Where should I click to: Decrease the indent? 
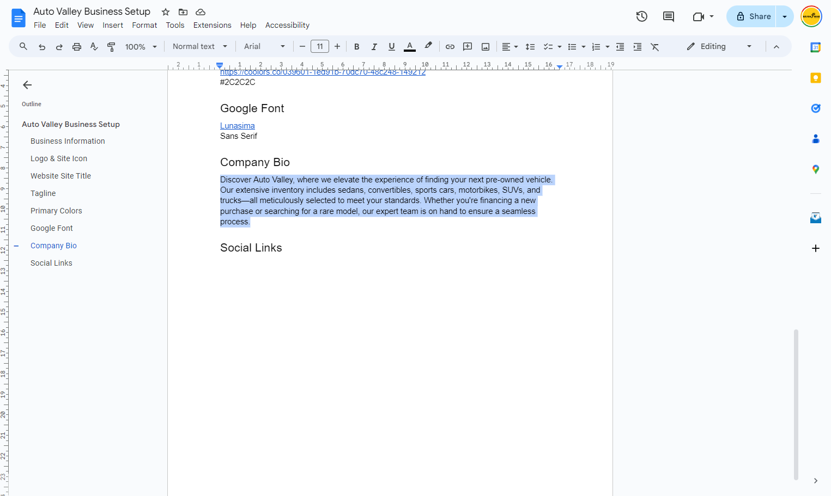coord(620,47)
